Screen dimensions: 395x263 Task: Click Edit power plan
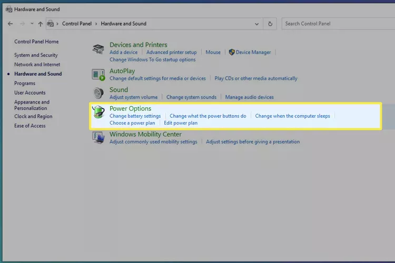click(181, 123)
